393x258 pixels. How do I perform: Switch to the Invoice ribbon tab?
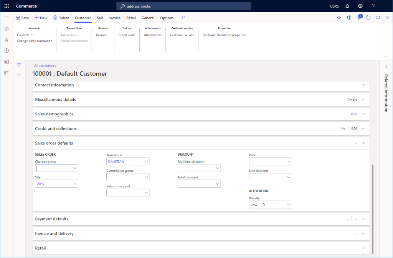[114, 18]
